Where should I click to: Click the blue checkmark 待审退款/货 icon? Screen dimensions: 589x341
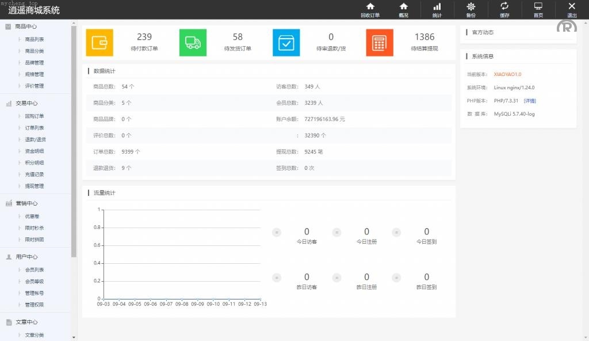[286, 43]
